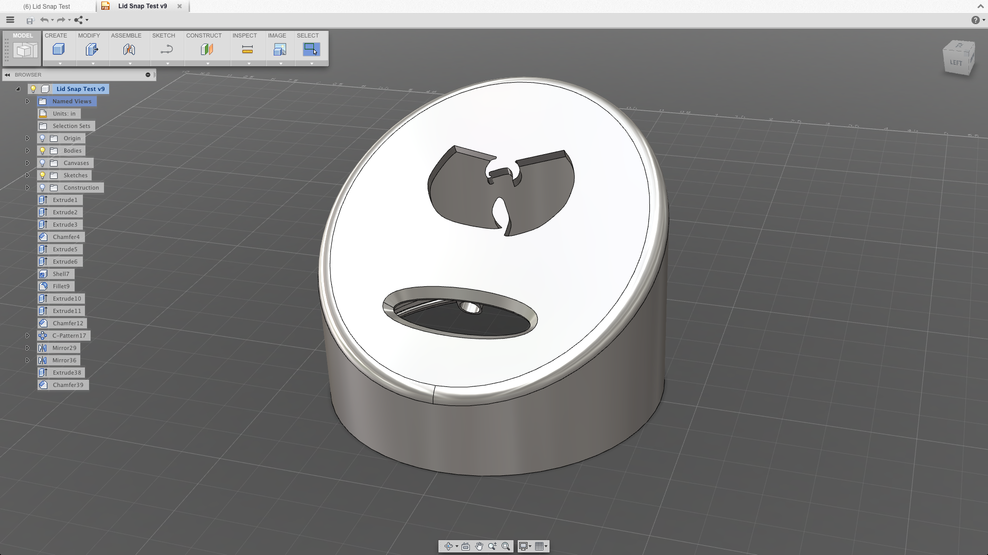Close the Lid Snap Test v9 tab

(180, 6)
